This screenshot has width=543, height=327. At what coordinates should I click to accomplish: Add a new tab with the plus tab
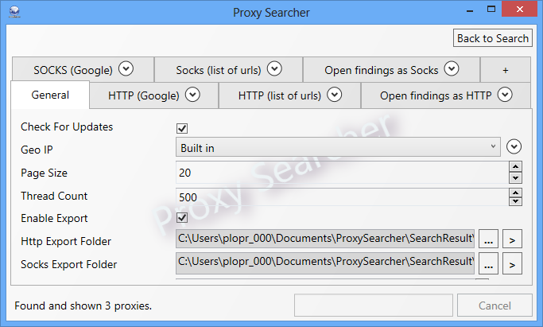click(506, 70)
